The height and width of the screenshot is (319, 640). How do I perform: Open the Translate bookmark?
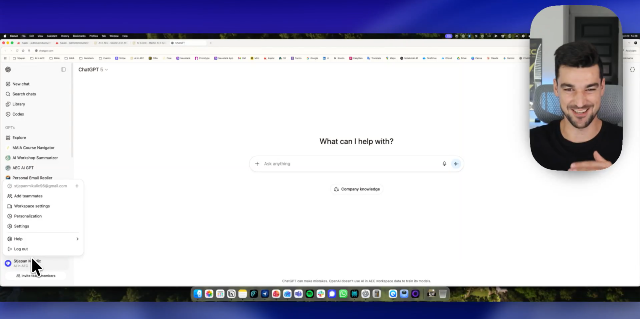(x=374, y=58)
